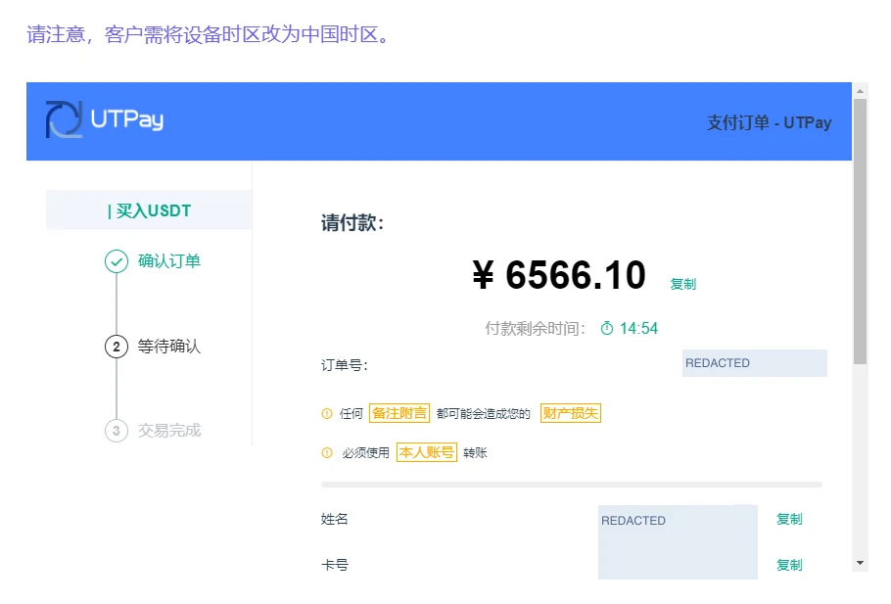Click the 支付订单 - UTPay header title
891x604 pixels.
769,122
